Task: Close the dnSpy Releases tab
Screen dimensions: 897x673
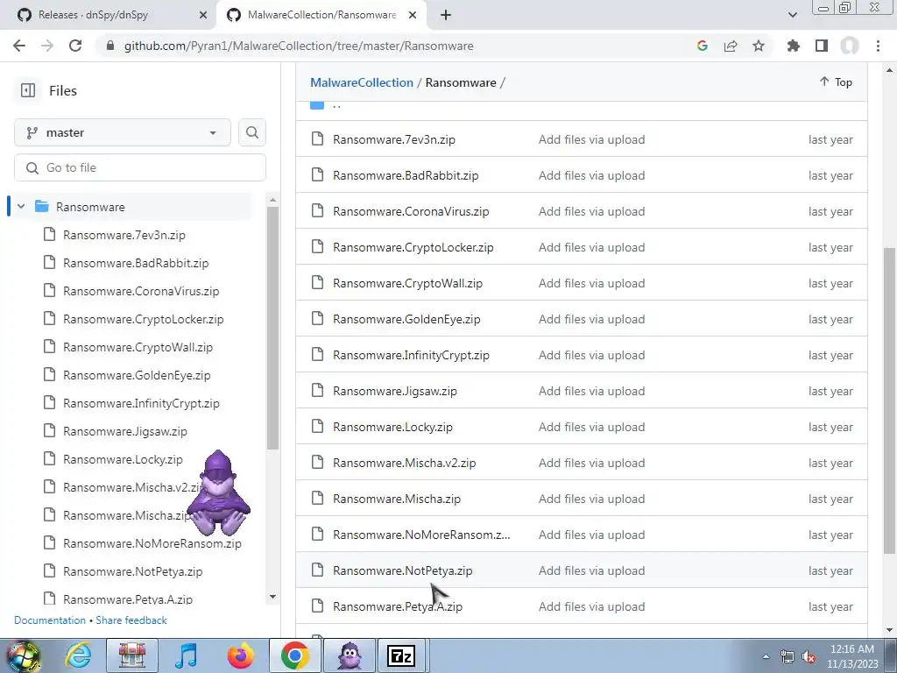Action: click(203, 16)
